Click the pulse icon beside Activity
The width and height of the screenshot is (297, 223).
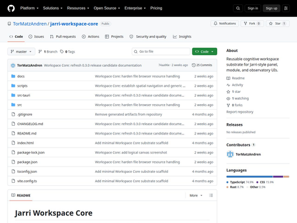228,85
